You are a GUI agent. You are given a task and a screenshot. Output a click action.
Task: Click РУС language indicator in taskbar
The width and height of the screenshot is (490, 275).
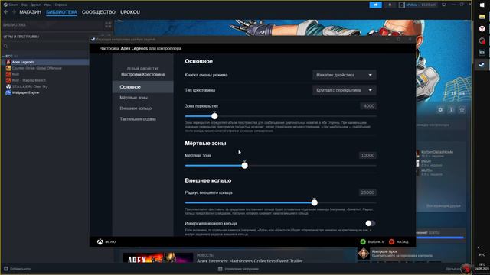[x=482, y=254]
